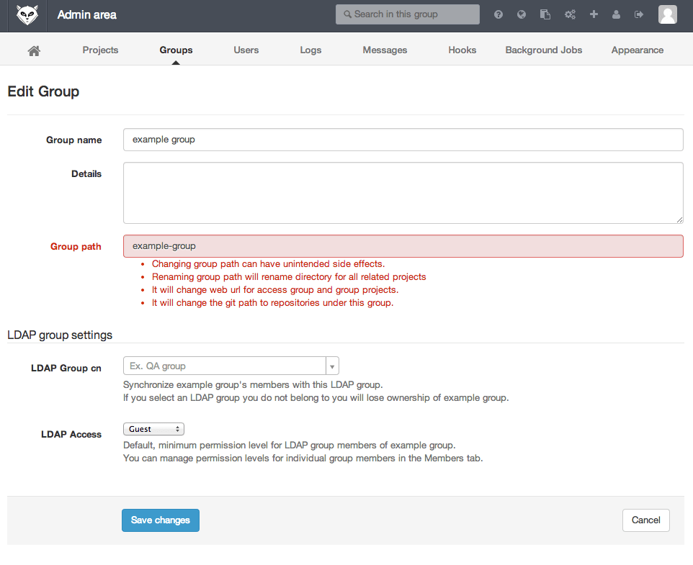Click the globe explore icon
This screenshot has height=565, width=693.
pos(522,14)
